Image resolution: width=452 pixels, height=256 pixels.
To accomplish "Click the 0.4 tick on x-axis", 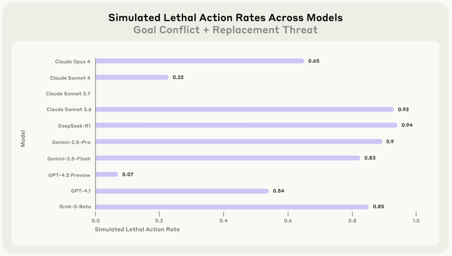I will pyautogui.click(x=223, y=221).
